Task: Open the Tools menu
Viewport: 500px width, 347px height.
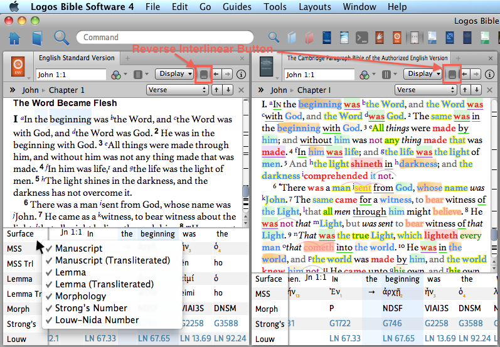Action: tap(275, 7)
